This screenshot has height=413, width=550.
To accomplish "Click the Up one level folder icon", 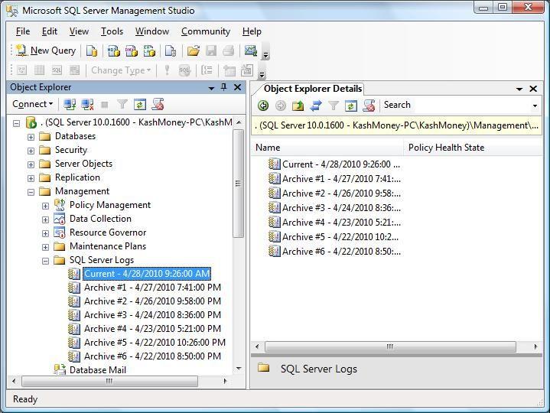I will pyautogui.click(x=298, y=106).
